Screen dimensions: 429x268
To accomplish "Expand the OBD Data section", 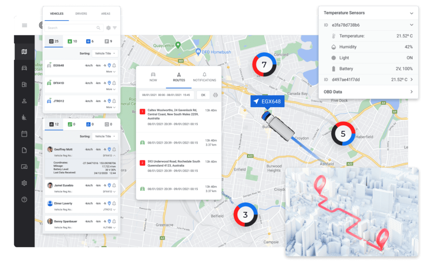I will tap(411, 92).
